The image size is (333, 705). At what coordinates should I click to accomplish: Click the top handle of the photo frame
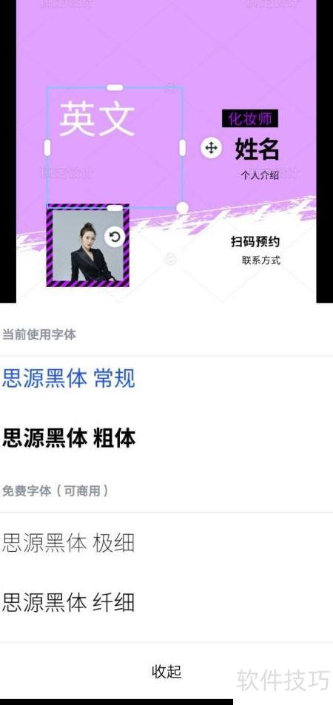pyautogui.click(x=115, y=208)
